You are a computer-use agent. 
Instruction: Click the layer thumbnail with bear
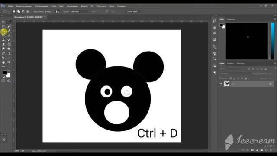pyautogui.click(x=227, y=84)
